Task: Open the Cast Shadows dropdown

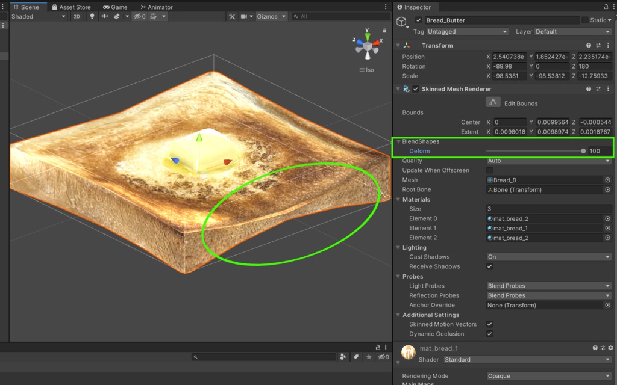Action: point(548,257)
